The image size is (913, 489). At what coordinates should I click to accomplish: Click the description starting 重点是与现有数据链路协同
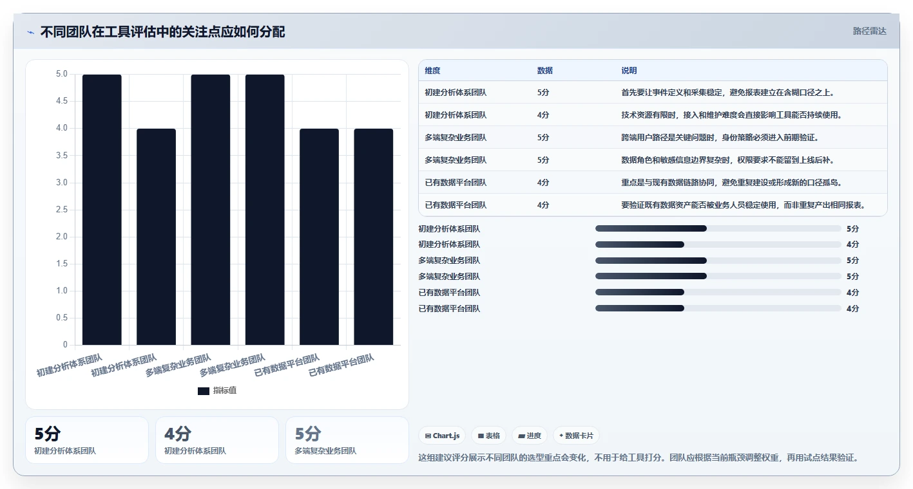coord(732,183)
